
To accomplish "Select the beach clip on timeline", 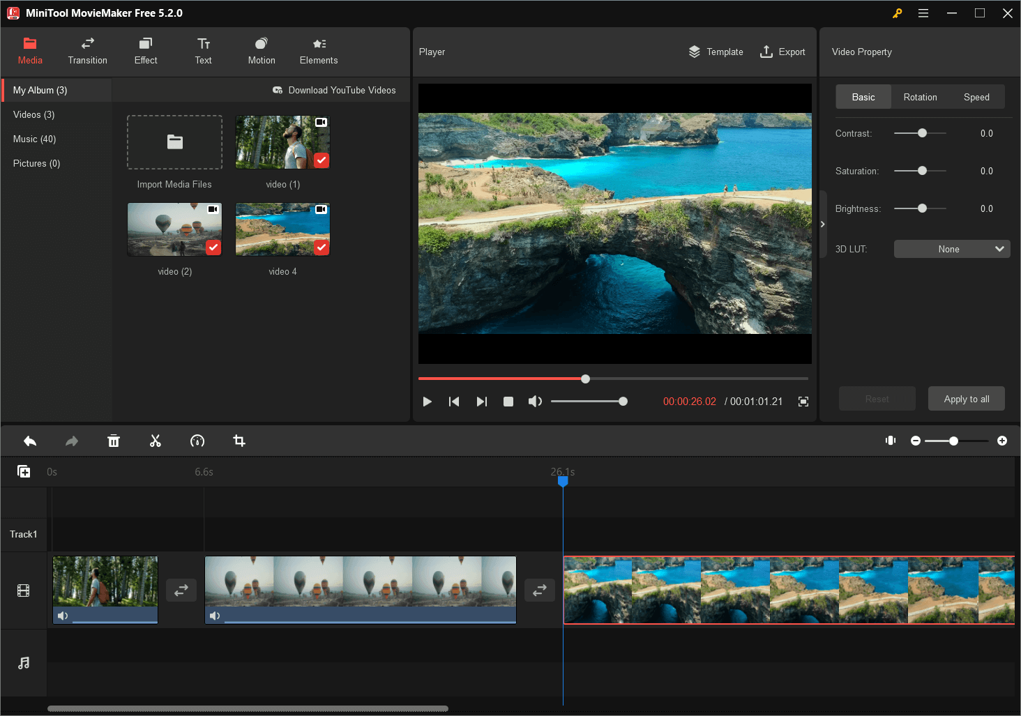I will click(x=789, y=590).
